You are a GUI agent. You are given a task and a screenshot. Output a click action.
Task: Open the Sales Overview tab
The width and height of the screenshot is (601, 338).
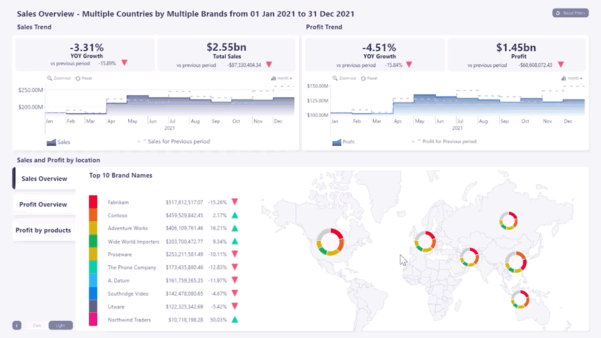(44, 179)
